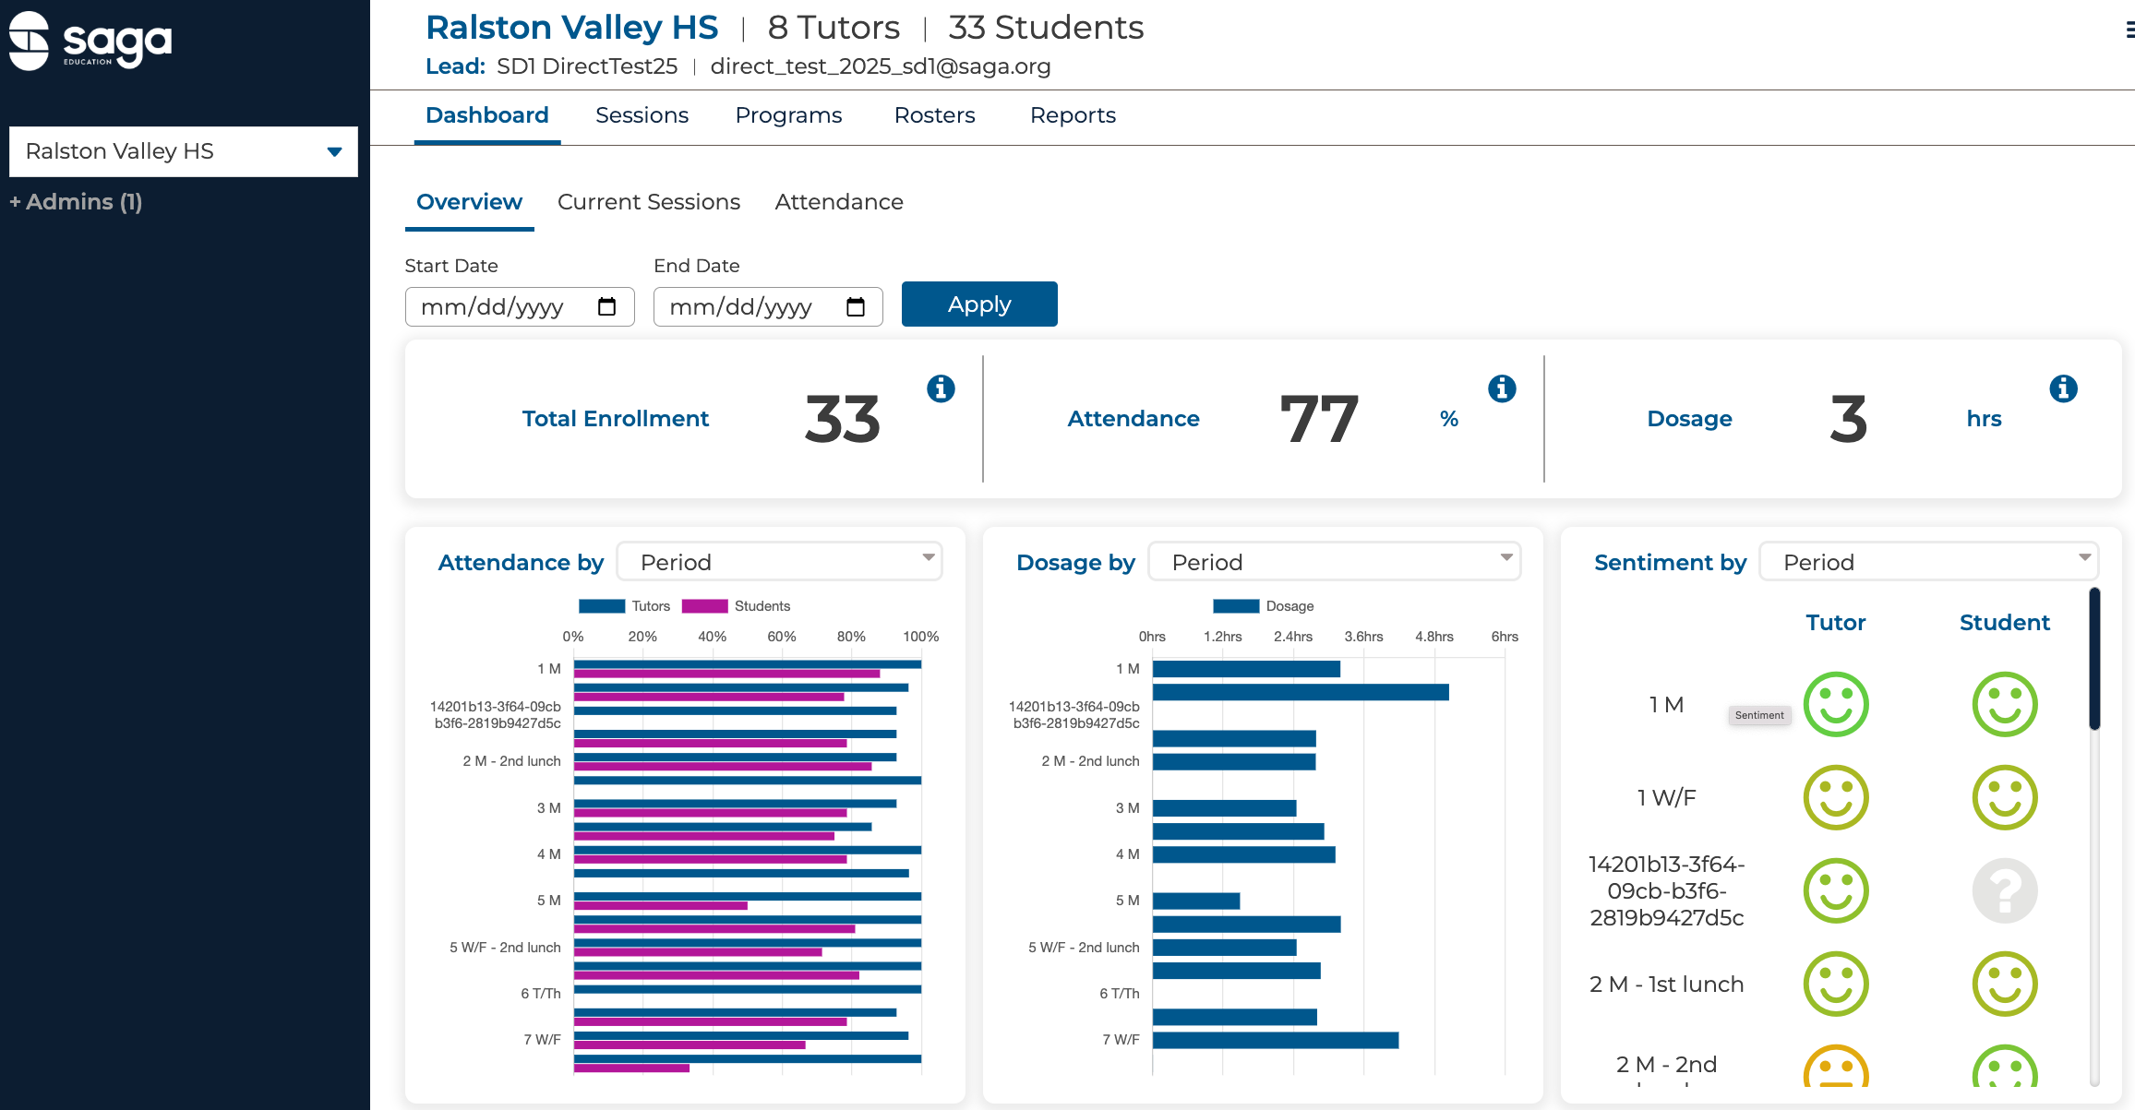Click the Attendance percentage info icon
This screenshot has height=1110, width=2135.
click(1502, 388)
